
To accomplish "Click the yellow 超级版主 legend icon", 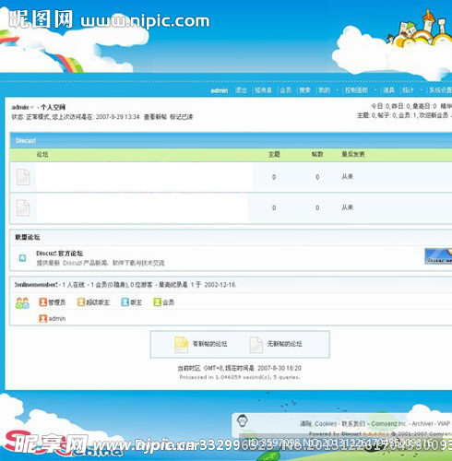I will pyautogui.click(x=81, y=302).
